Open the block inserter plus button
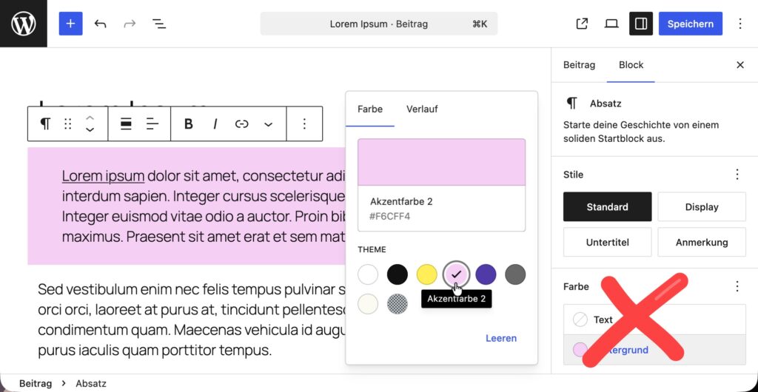Image resolution: width=758 pixels, height=392 pixels. click(x=70, y=24)
